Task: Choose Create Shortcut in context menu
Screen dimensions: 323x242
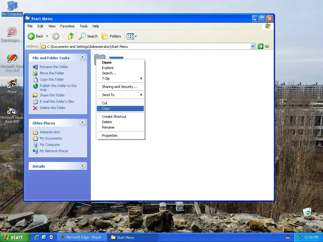Action: pyautogui.click(x=120, y=117)
